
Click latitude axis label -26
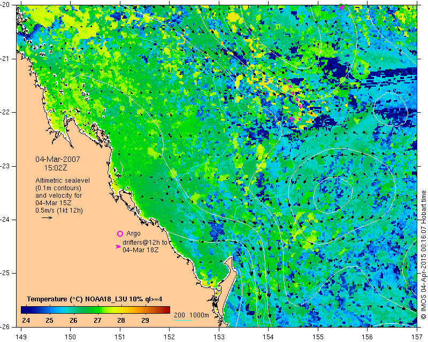(x=5, y=327)
